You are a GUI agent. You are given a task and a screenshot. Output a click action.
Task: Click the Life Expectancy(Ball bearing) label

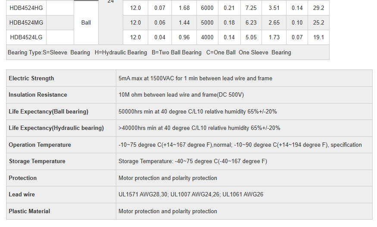tap(48, 111)
